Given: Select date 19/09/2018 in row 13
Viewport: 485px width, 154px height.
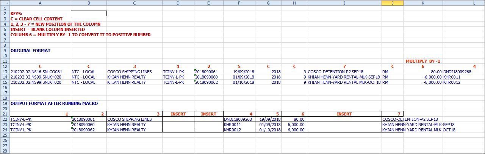Looking at the screenshot, I should coord(239,72).
